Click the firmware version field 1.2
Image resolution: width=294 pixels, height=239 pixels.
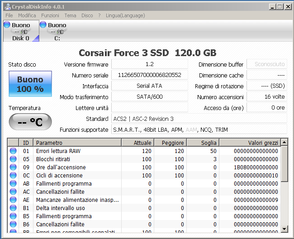(150, 64)
